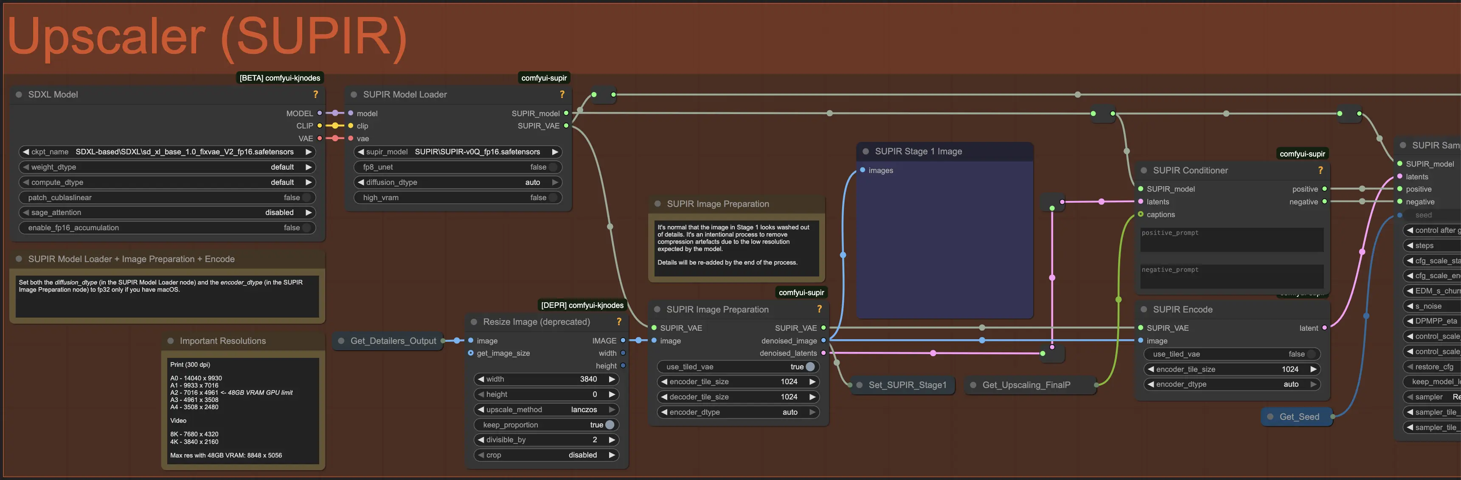This screenshot has width=1461, height=480.
Task: Click the SUPIR Model Loader help icon
Action: (562, 95)
